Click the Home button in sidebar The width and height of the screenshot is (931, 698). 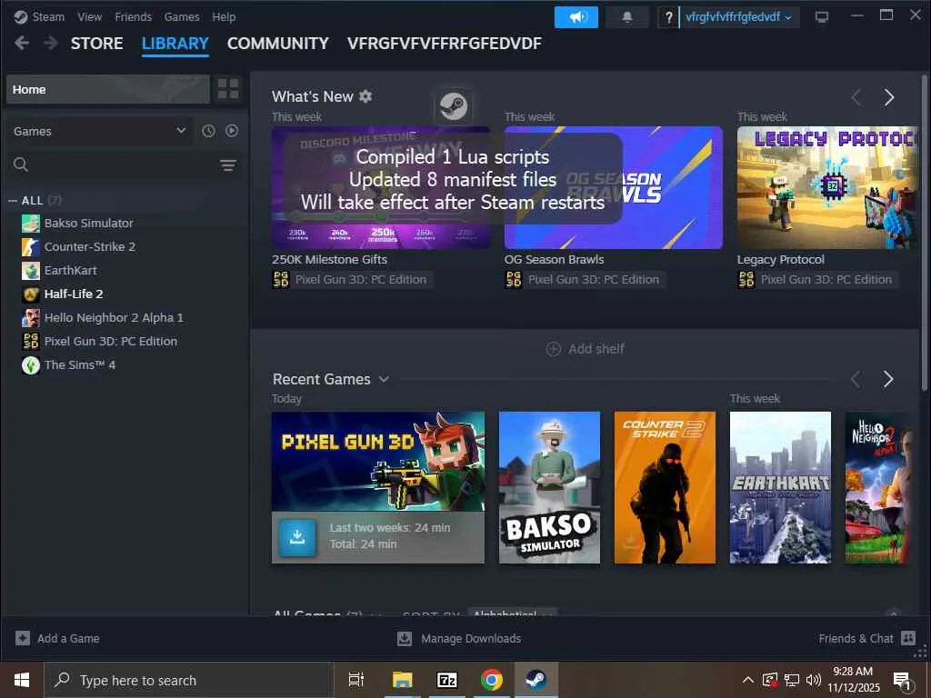pyautogui.click(x=108, y=90)
